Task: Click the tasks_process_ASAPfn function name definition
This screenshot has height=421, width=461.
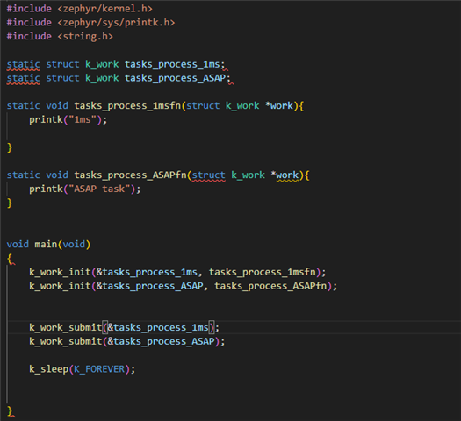Action: point(130,175)
